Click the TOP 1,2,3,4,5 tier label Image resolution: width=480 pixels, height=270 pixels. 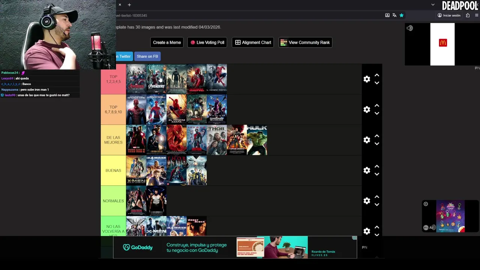(113, 79)
